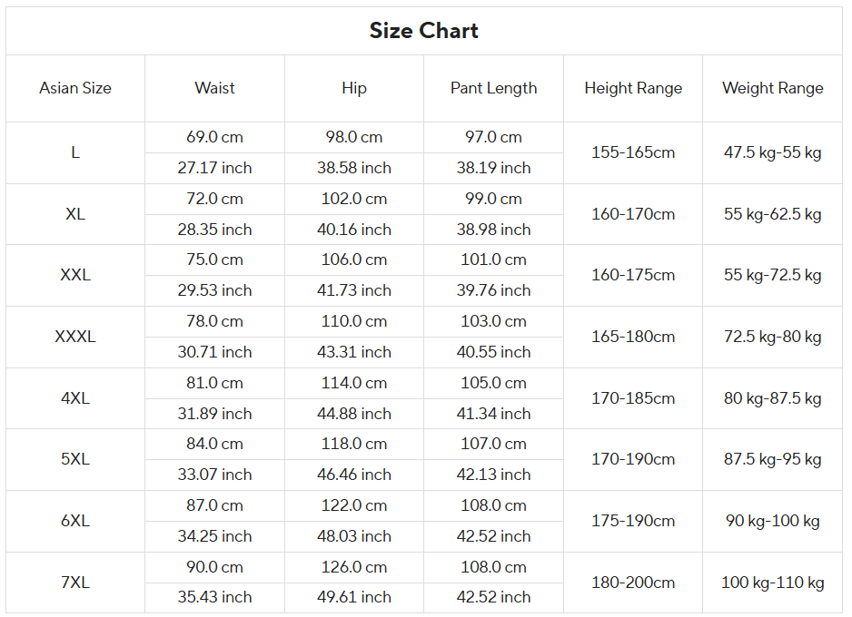The width and height of the screenshot is (852, 617).
Task: Click the 122.0 cm hip cell
Action: 354,505
